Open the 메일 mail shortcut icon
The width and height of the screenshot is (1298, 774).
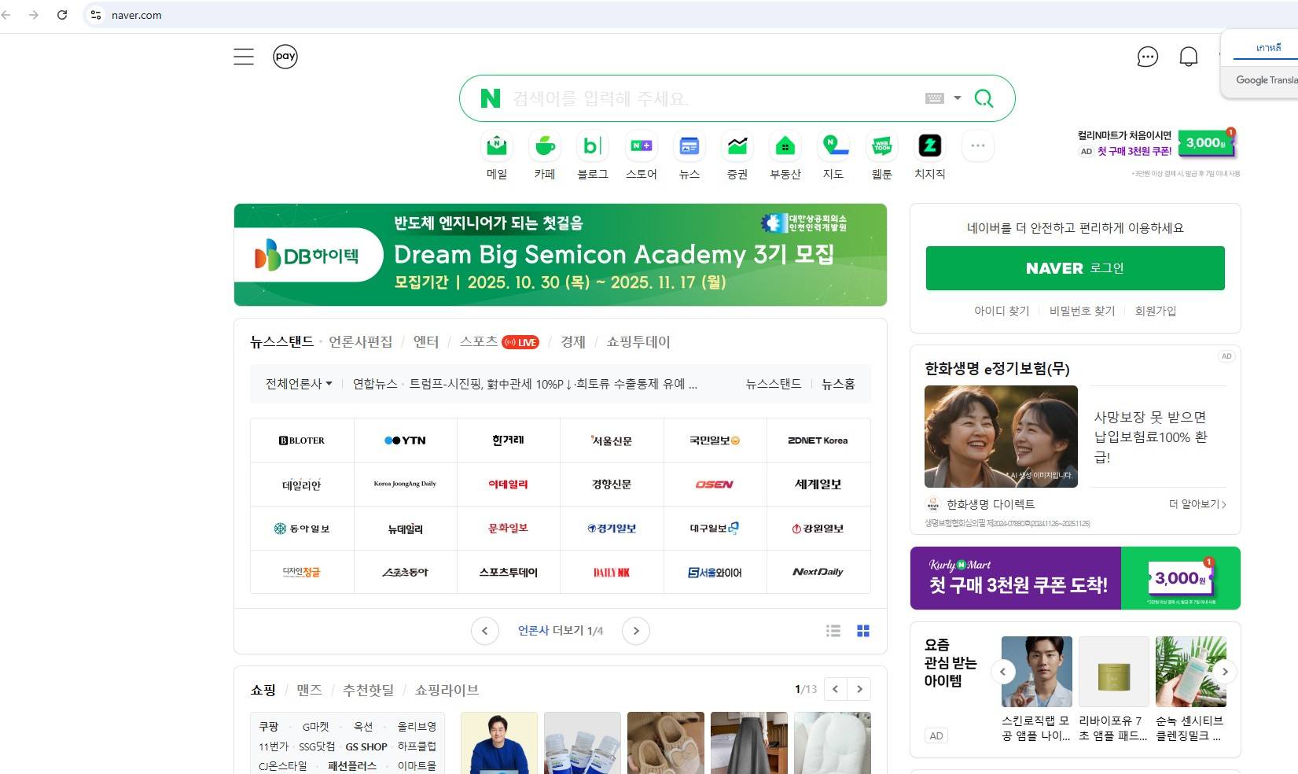click(x=497, y=146)
